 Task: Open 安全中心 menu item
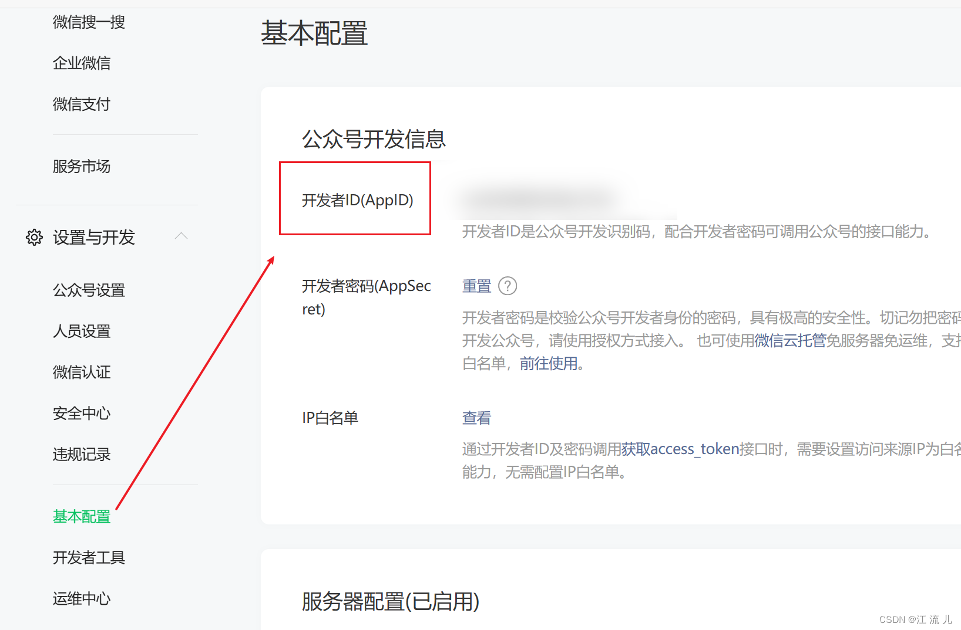click(x=82, y=414)
